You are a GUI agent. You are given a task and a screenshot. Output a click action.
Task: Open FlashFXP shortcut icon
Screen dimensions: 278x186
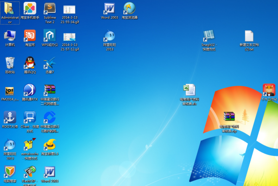click(30, 176)
